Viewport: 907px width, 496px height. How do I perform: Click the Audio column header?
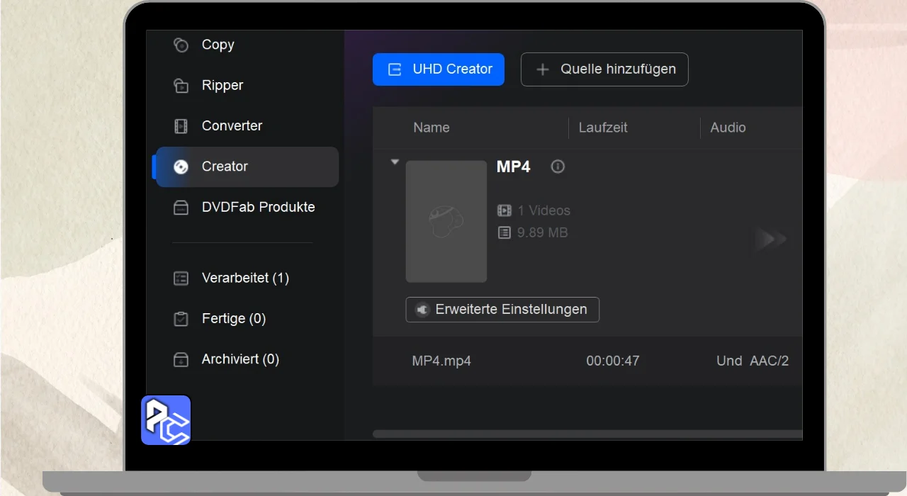pos(728,128)
